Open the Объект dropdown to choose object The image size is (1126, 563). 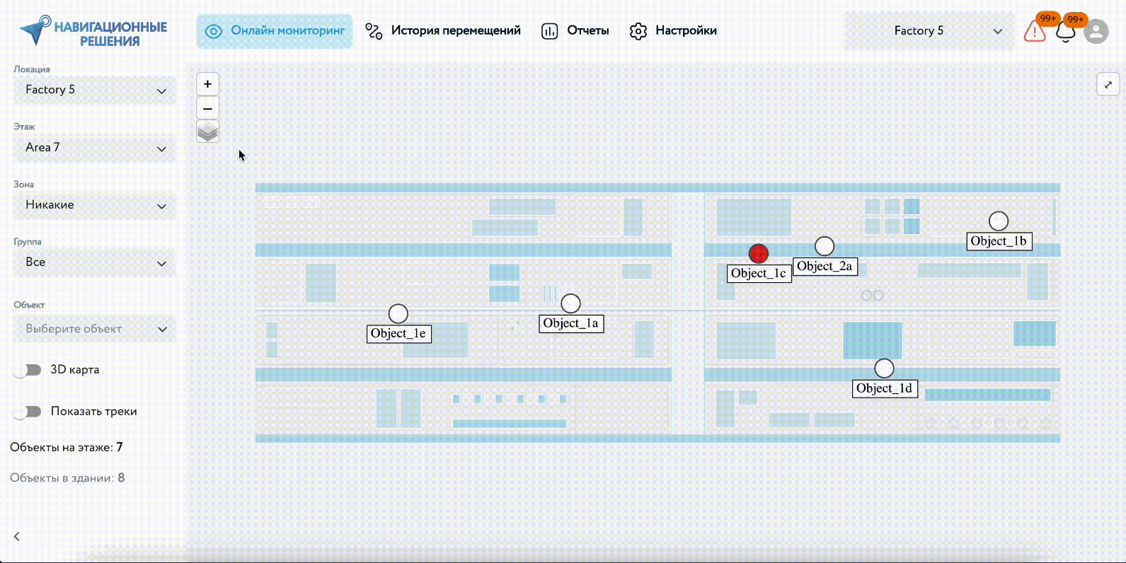pyautogui.click(x=95, y=329)
